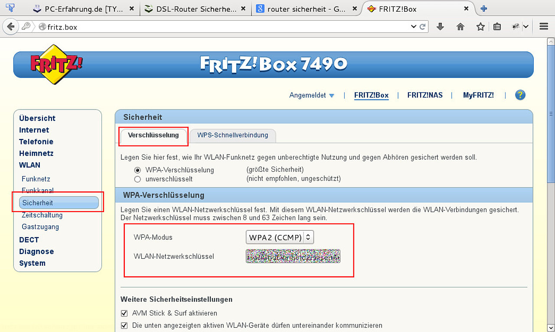
Task: Toggle WLAN-Geräte untereinander kommunizieren checkbox
Action: tap(124, 325)
